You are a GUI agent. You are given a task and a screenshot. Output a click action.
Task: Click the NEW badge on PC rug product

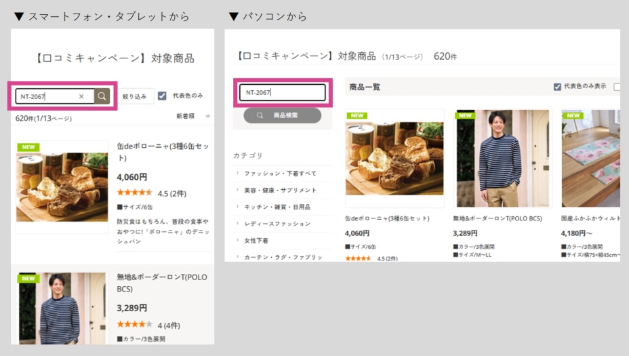[573, 115]
